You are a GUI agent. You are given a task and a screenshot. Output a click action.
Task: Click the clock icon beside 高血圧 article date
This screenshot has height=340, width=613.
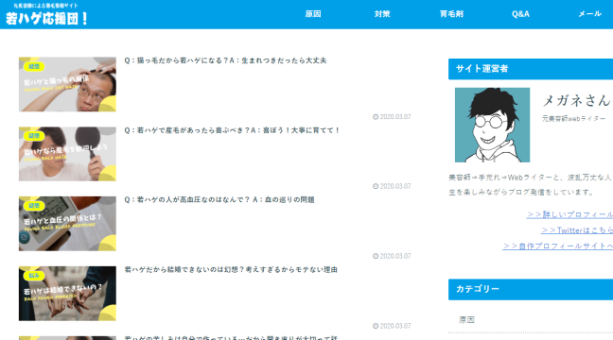(376, 256)
